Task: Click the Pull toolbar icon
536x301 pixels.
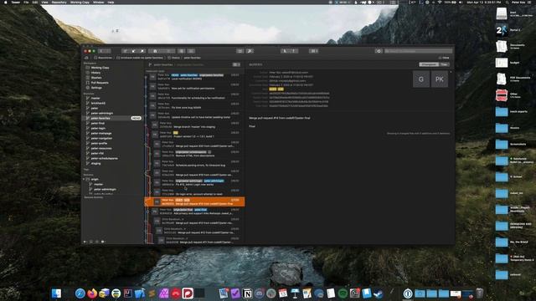Action: tap(134, 51)
